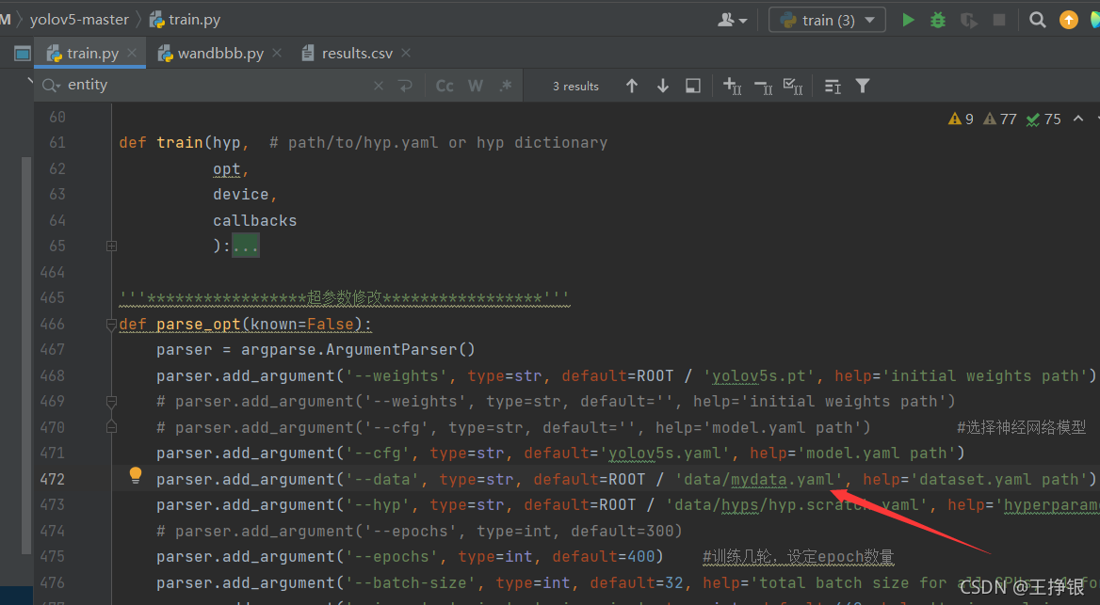
Task: Click the 'yolov5s.yaml' string on line 471
Action: click(665, 454)
